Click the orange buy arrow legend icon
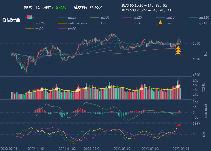The width and height of the screenshot is (211, 151). pos(160,23)
